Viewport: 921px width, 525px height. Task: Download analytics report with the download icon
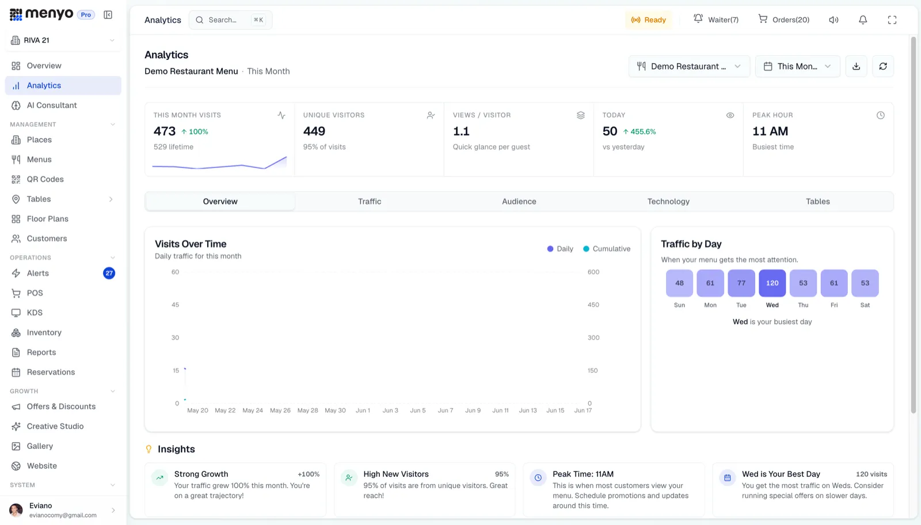pyautogui.click(x=857, y=66)
